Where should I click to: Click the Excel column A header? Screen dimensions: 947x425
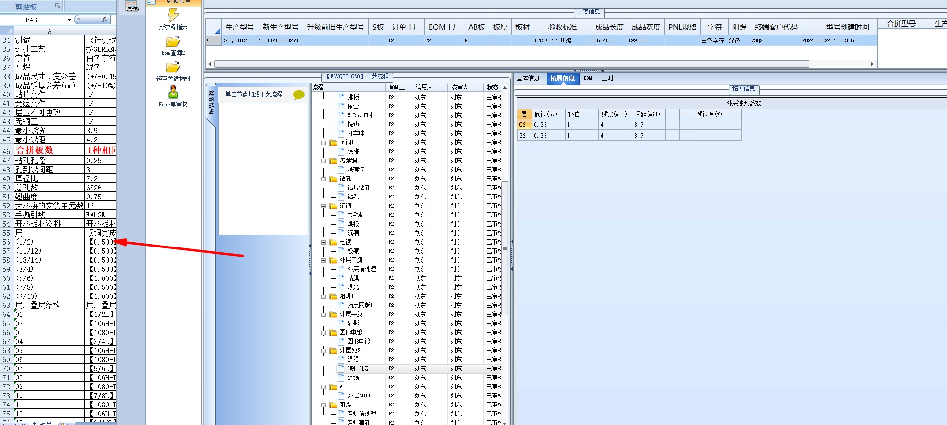point(49,31)
